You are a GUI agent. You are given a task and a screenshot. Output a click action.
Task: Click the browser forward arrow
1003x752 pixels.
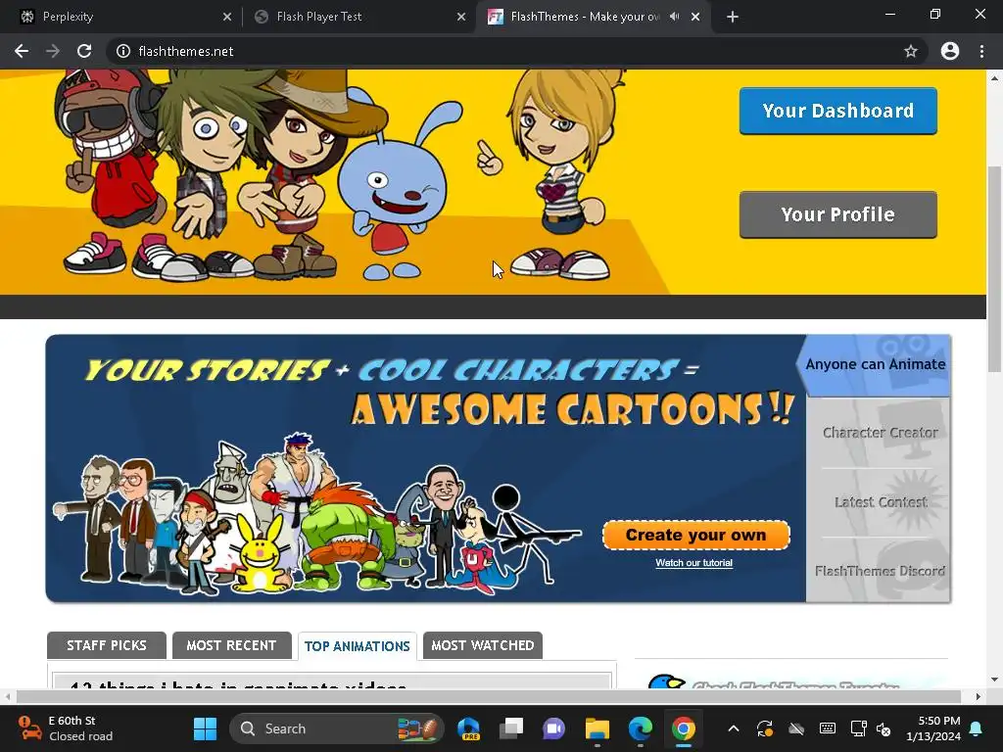click(53, 51)
